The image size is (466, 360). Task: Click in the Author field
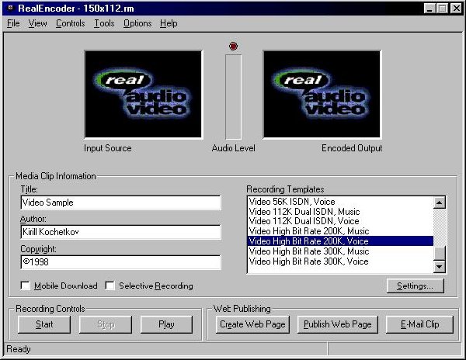point(120,232)
